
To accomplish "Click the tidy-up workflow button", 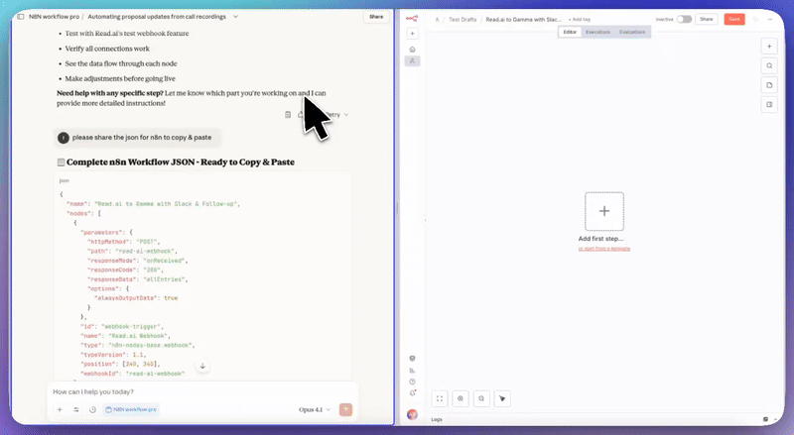I will 502,398.
